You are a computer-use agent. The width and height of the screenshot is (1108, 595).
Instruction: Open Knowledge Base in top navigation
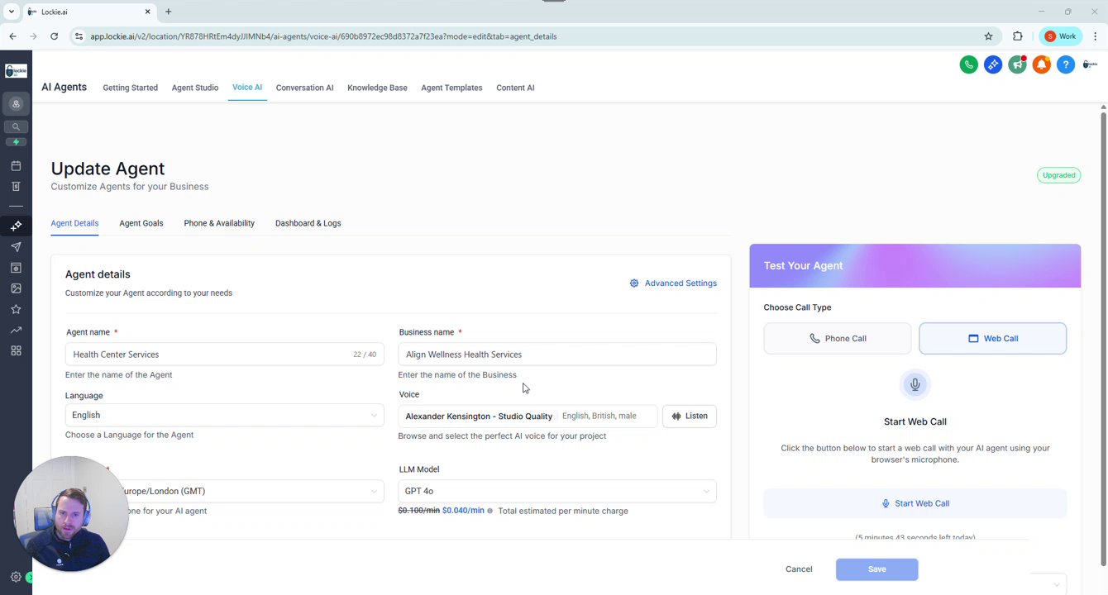377,88
